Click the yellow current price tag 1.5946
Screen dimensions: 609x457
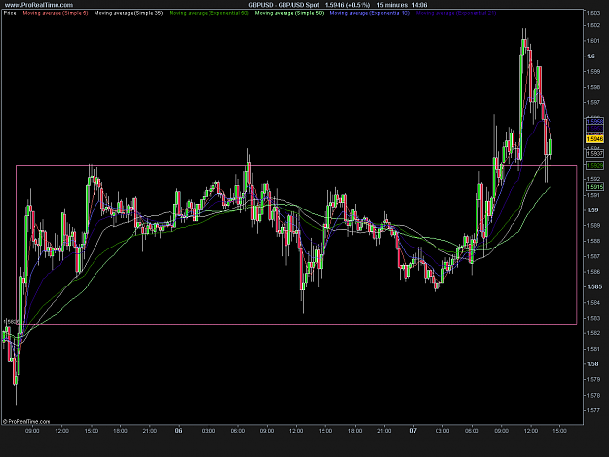(594, 139)
